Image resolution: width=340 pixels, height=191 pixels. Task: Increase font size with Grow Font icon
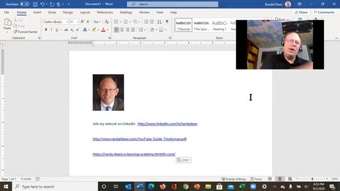83,22
